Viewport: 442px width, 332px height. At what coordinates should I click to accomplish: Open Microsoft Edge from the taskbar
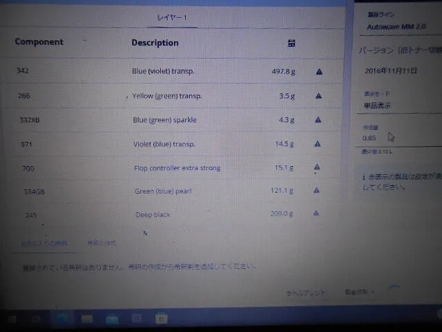[x=63, y=318]
